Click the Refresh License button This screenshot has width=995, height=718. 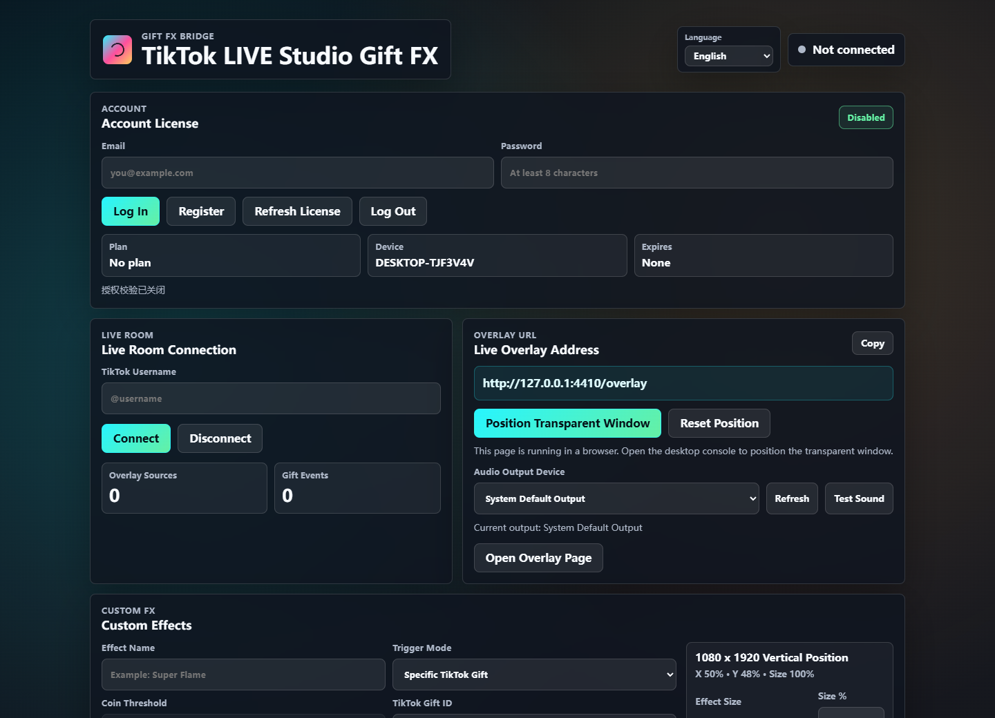tap(297, 211)
